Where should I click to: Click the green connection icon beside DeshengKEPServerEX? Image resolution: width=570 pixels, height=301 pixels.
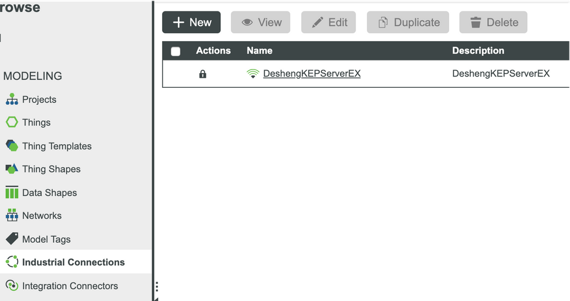coord(253,74)
